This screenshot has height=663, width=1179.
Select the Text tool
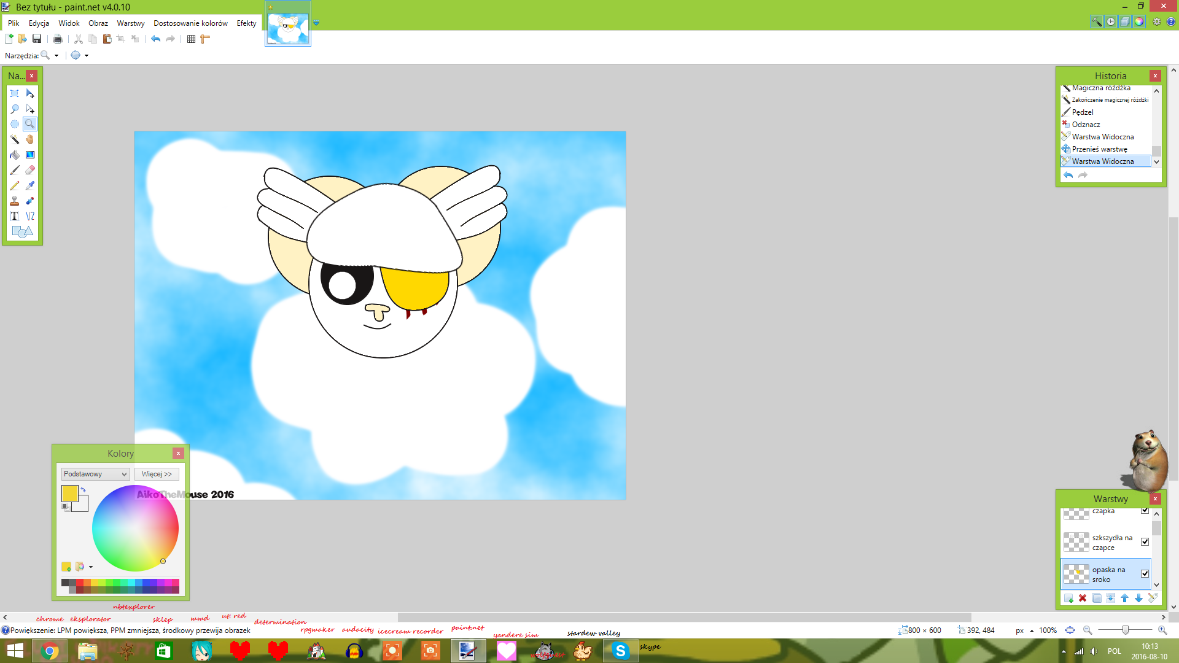[15, 216]
